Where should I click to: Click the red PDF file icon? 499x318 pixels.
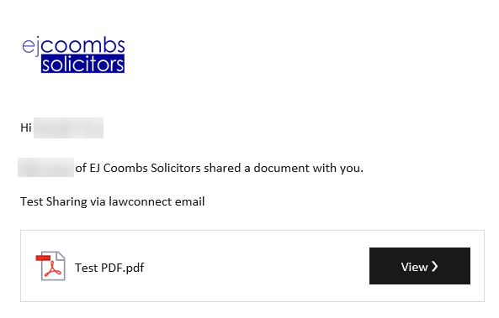(x=50, y=266)
